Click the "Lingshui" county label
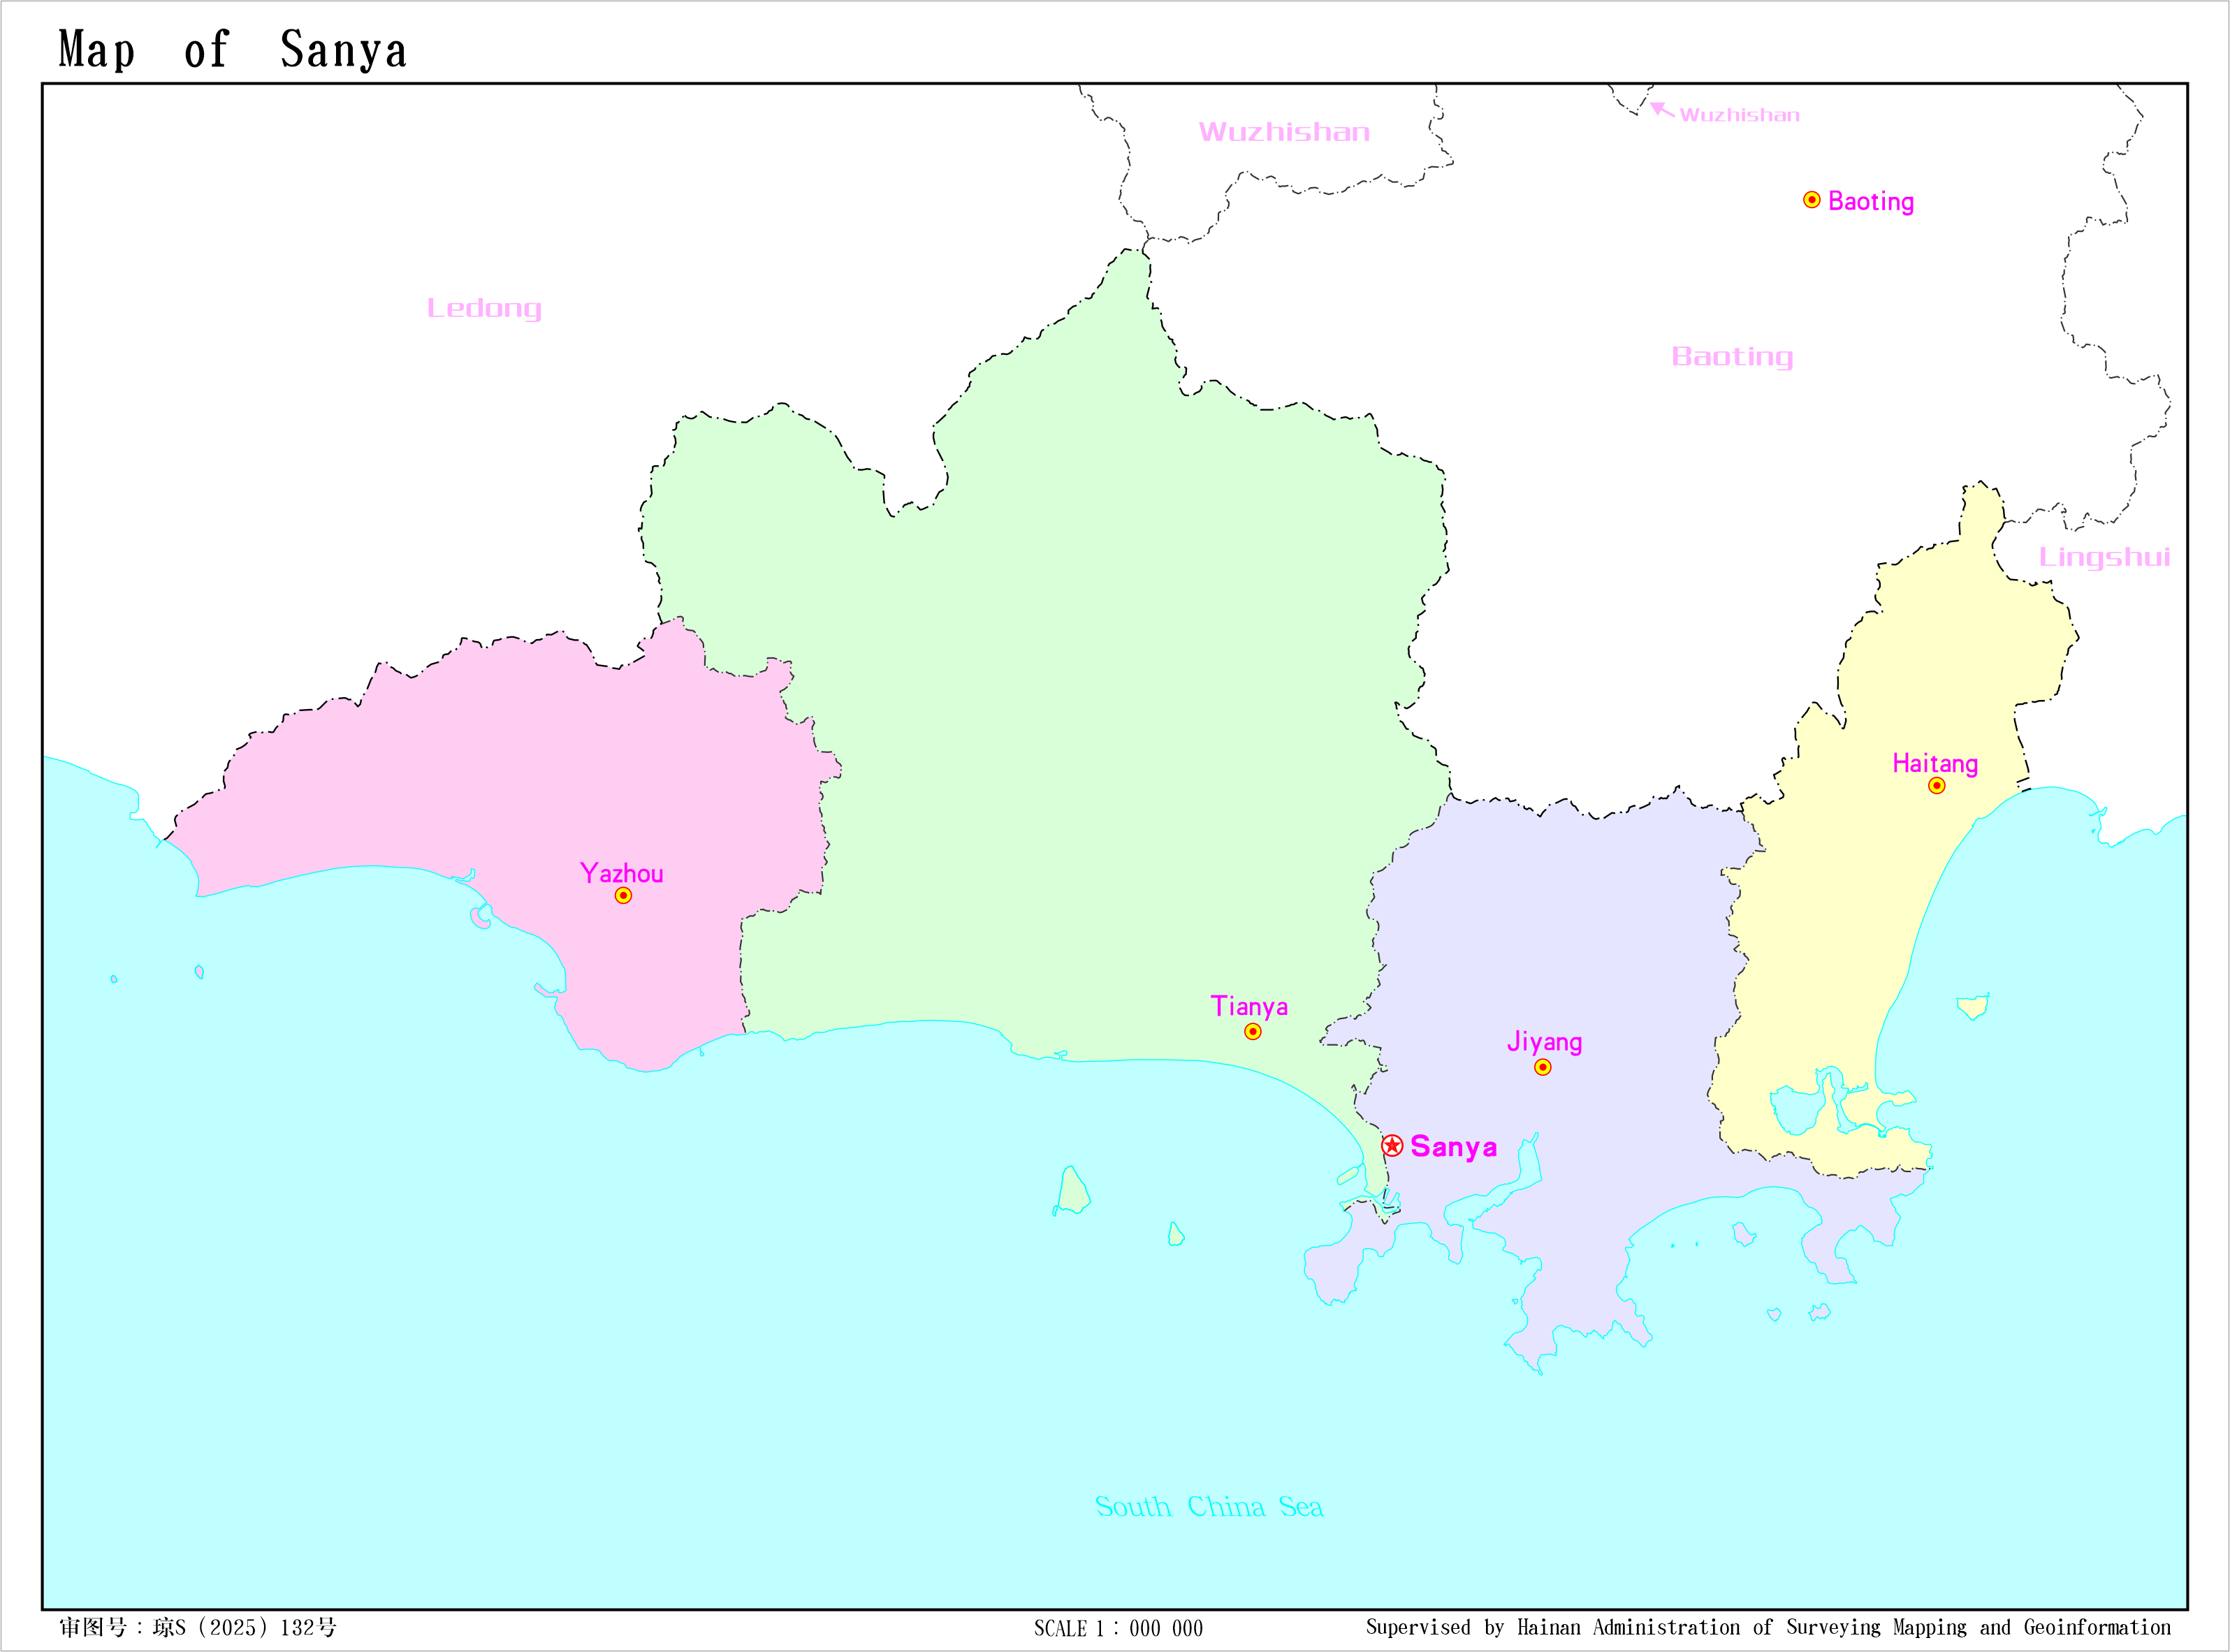The image size is (2230, 1652). tap(2104, 557)
